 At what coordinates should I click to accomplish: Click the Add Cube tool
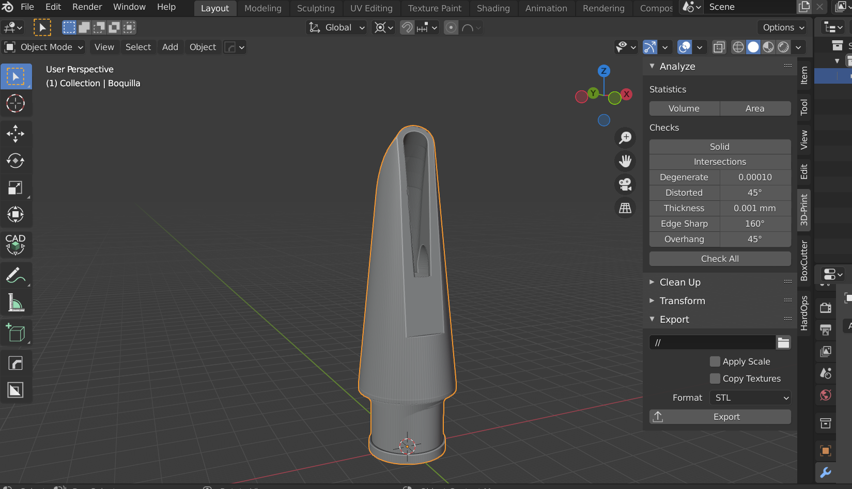click(16, 333)
